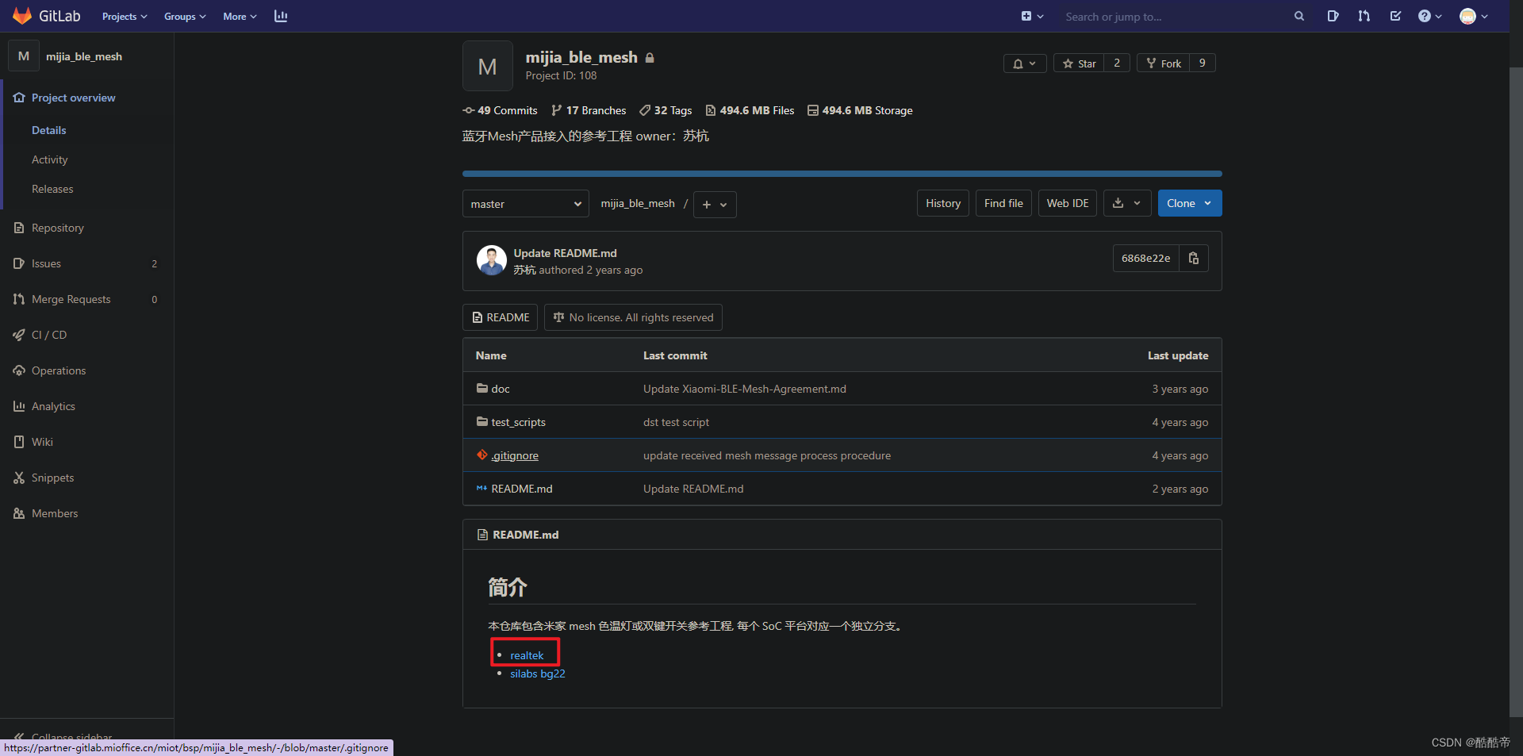Click the mijia_ble_mesh project avatar in sidebar
The width and height of the screenshot is (1523, 756).
(24, 56)
